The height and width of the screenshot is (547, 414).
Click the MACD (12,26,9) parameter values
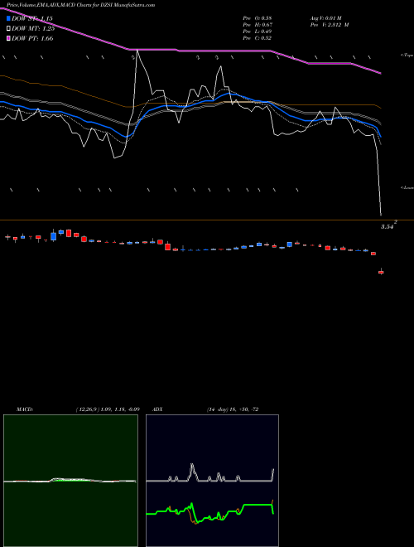point(108,409)
